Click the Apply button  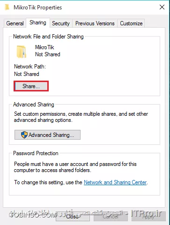(x=148, y=217)
